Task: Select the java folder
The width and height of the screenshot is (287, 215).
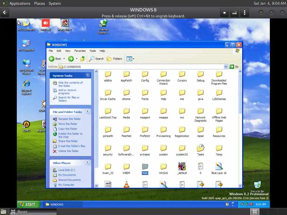Action: coord(200,95)
